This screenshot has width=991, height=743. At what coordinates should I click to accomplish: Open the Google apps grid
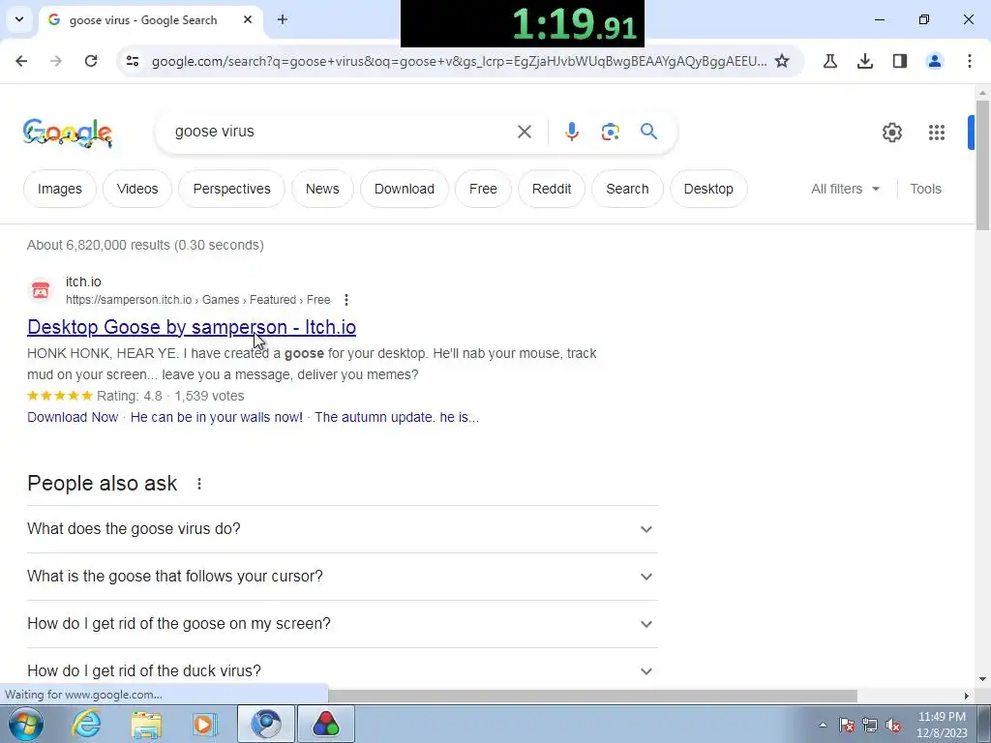point(937,132)
